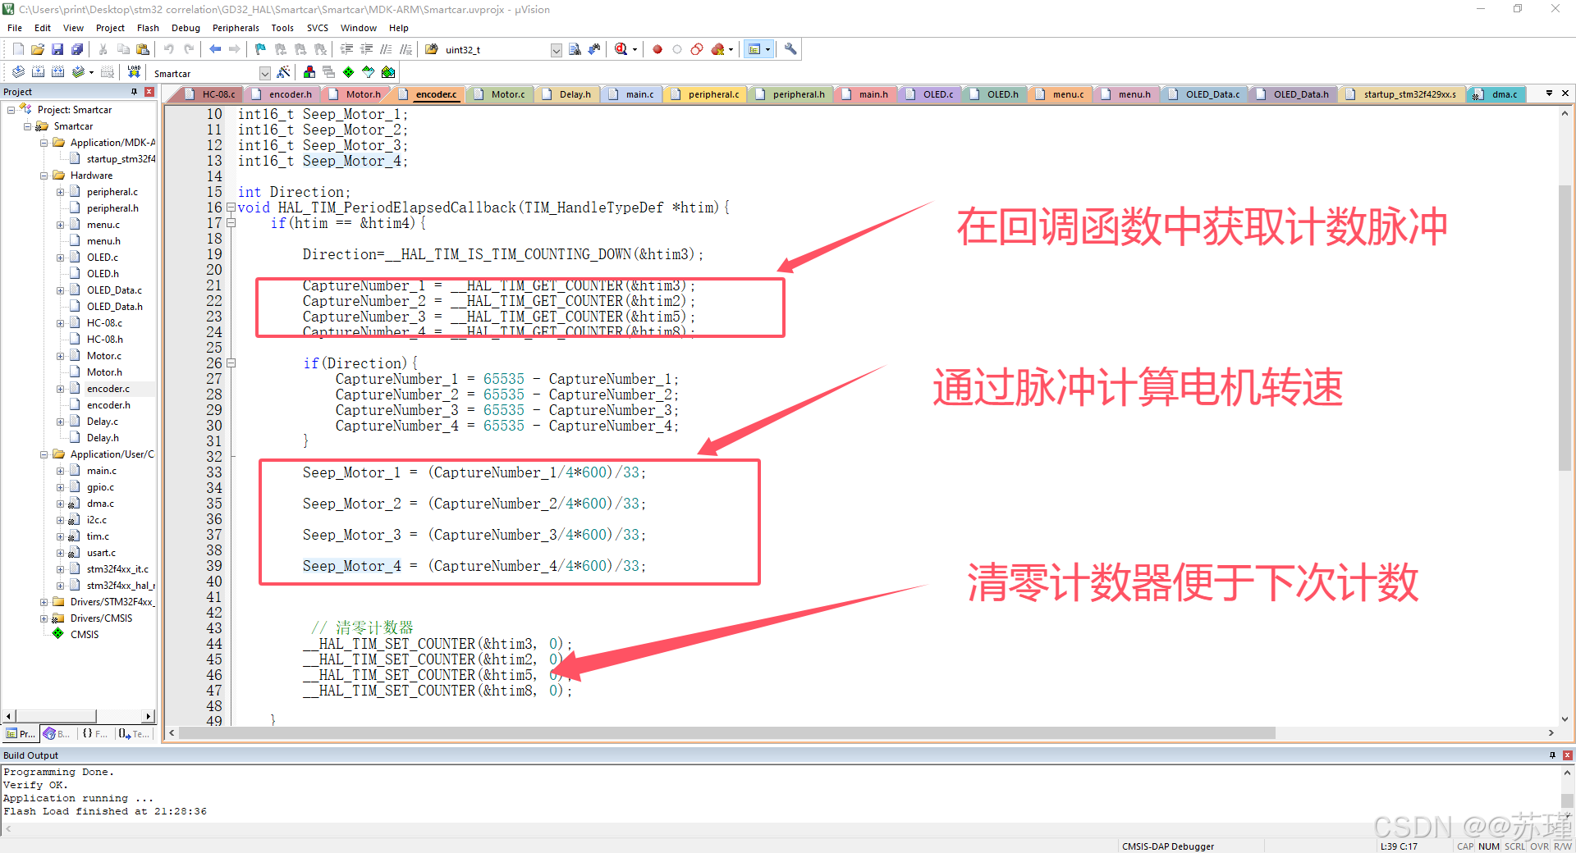Open the uint32_t search dropdown arrow
1576x853 pixels.
click(x=556, y=50)
